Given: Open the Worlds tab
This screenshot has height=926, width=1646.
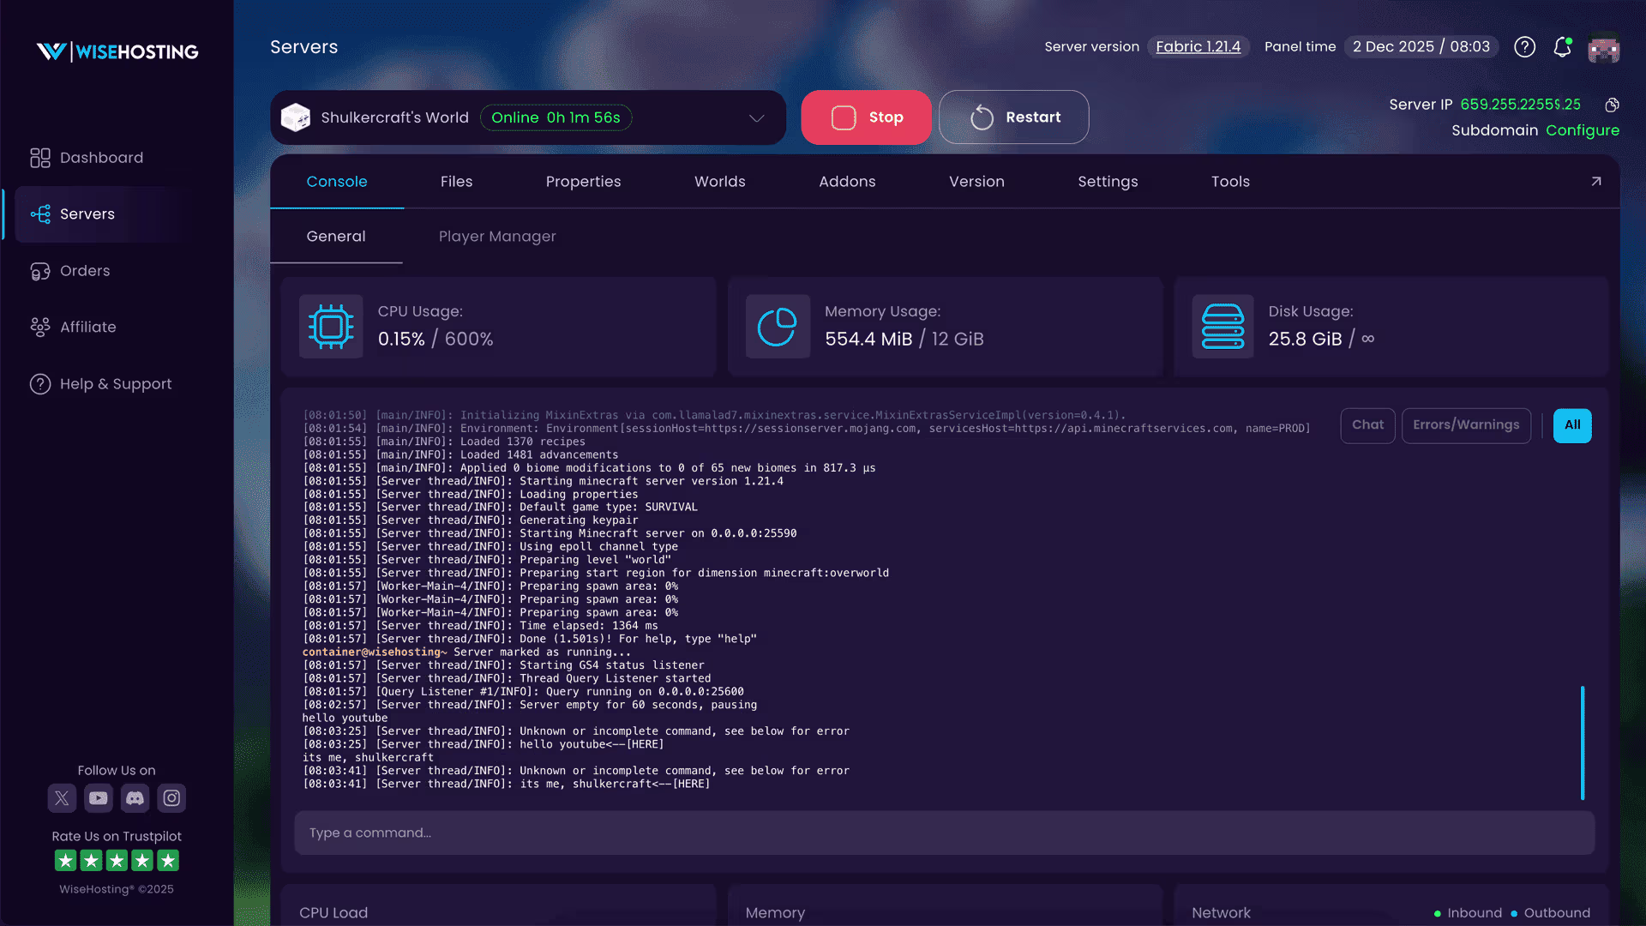Looking at the screenshot, I should (x=720, y=182).
